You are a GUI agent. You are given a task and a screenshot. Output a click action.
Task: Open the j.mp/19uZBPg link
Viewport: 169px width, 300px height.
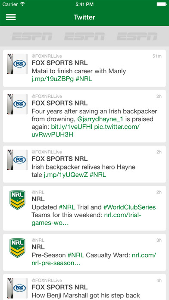tap(53, 79)
